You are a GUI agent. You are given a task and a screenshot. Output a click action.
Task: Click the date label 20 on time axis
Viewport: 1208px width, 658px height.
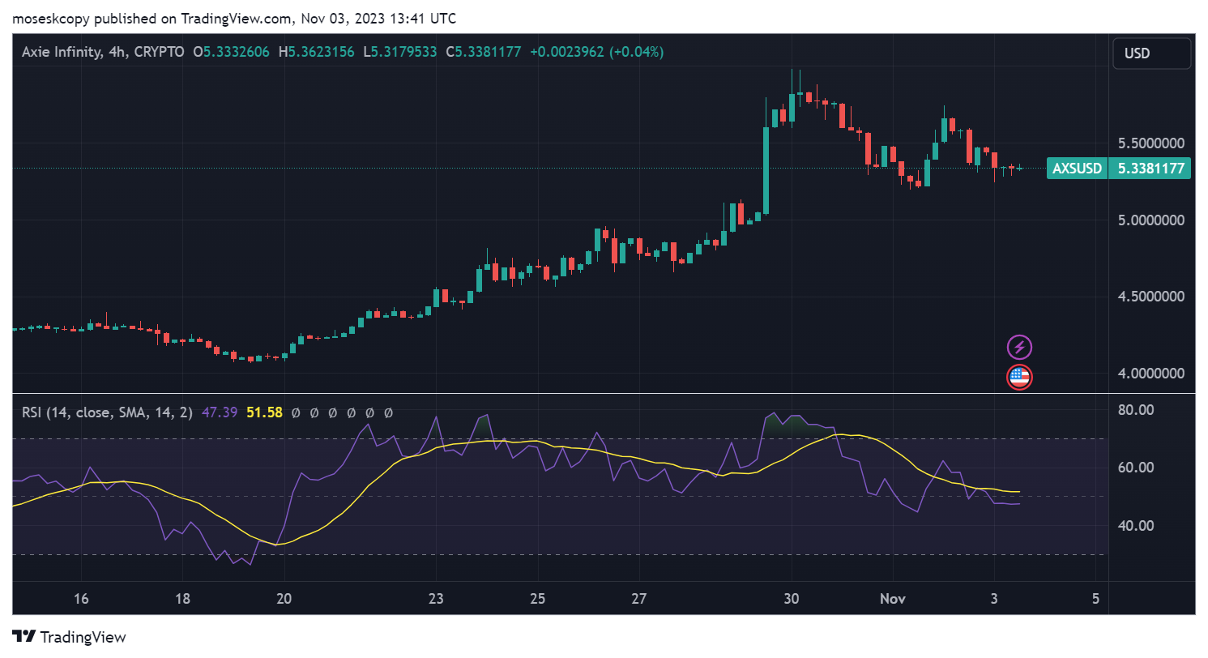tap(284, 599)
